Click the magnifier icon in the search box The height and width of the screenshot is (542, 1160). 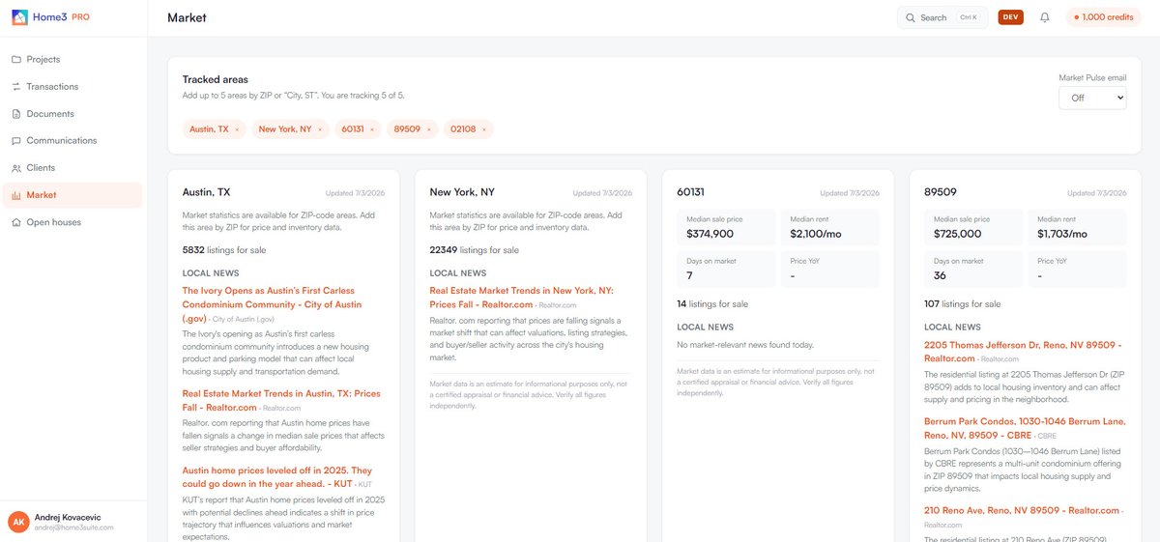910,17
